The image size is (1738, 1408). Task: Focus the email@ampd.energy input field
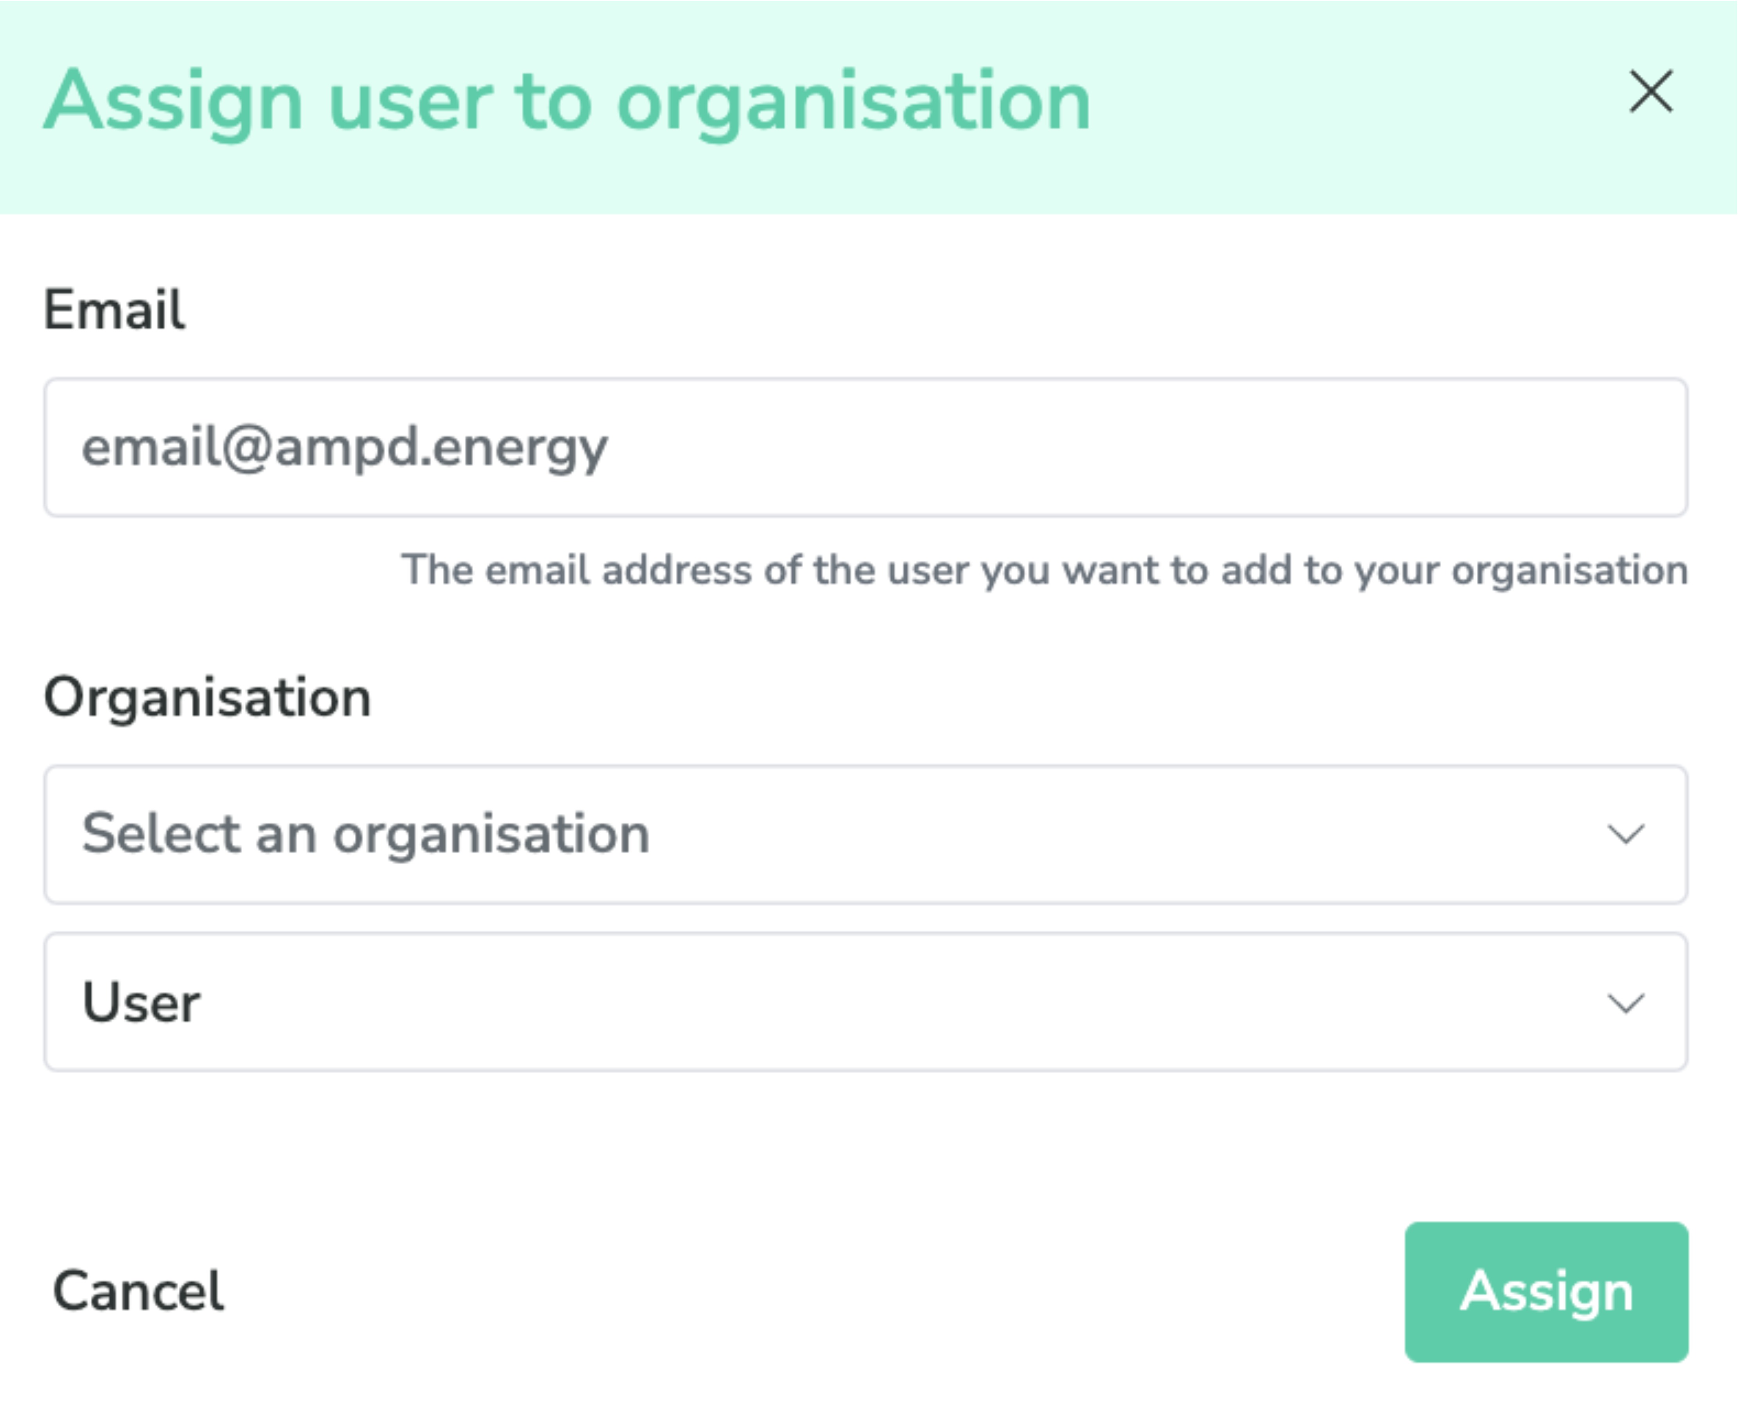point(866,447)
